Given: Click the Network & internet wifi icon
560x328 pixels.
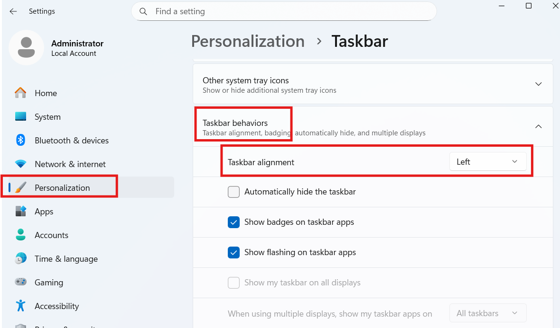Looking at the screenshot, I should tap(20, 164).
